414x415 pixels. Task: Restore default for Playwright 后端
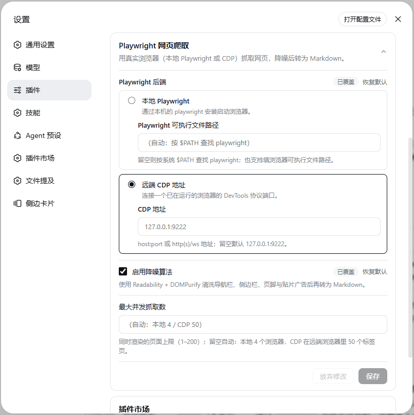(x=374, y=82)
